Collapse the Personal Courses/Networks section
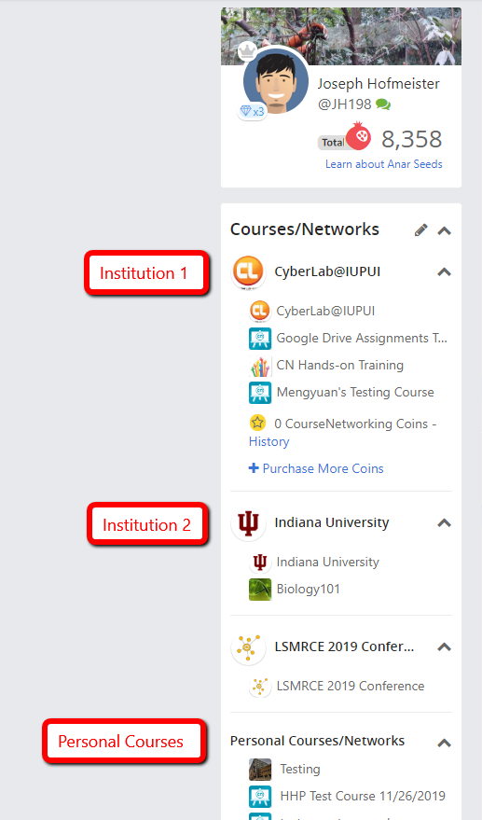 click(x=445, y=743)
